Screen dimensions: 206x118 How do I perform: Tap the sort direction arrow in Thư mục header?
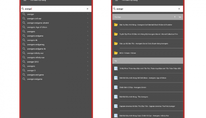pyautogui.click(x=175, y=17)
